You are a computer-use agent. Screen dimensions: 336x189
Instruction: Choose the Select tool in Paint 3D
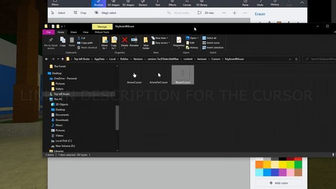(x=58, y=13)
